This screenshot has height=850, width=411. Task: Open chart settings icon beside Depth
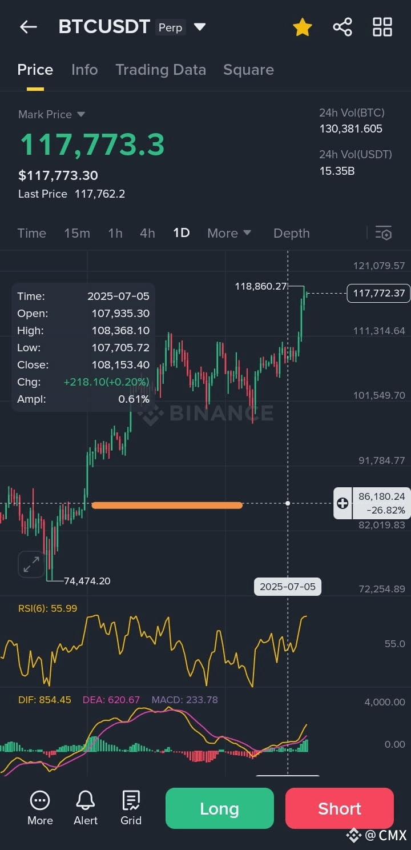click(384, 233)
